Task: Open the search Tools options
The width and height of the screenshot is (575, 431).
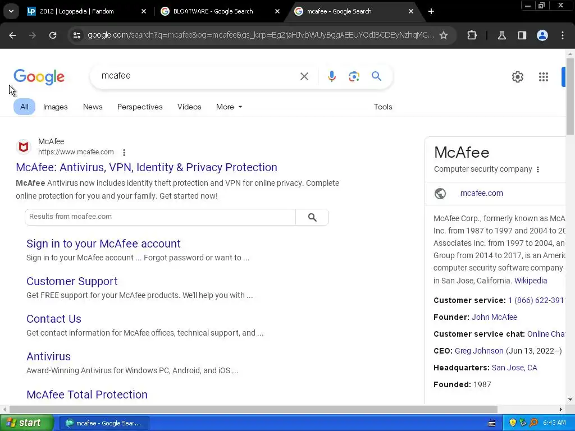Action: point(383,107)
